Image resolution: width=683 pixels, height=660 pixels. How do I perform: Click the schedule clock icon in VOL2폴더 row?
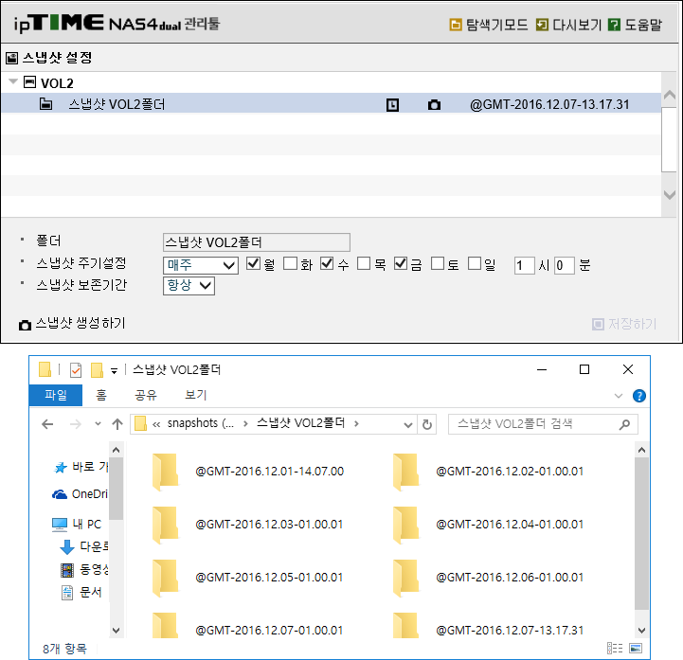click(x=392, y=105)
